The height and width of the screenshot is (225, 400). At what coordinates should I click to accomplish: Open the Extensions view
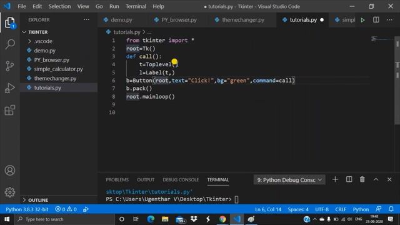pos(10,110)
